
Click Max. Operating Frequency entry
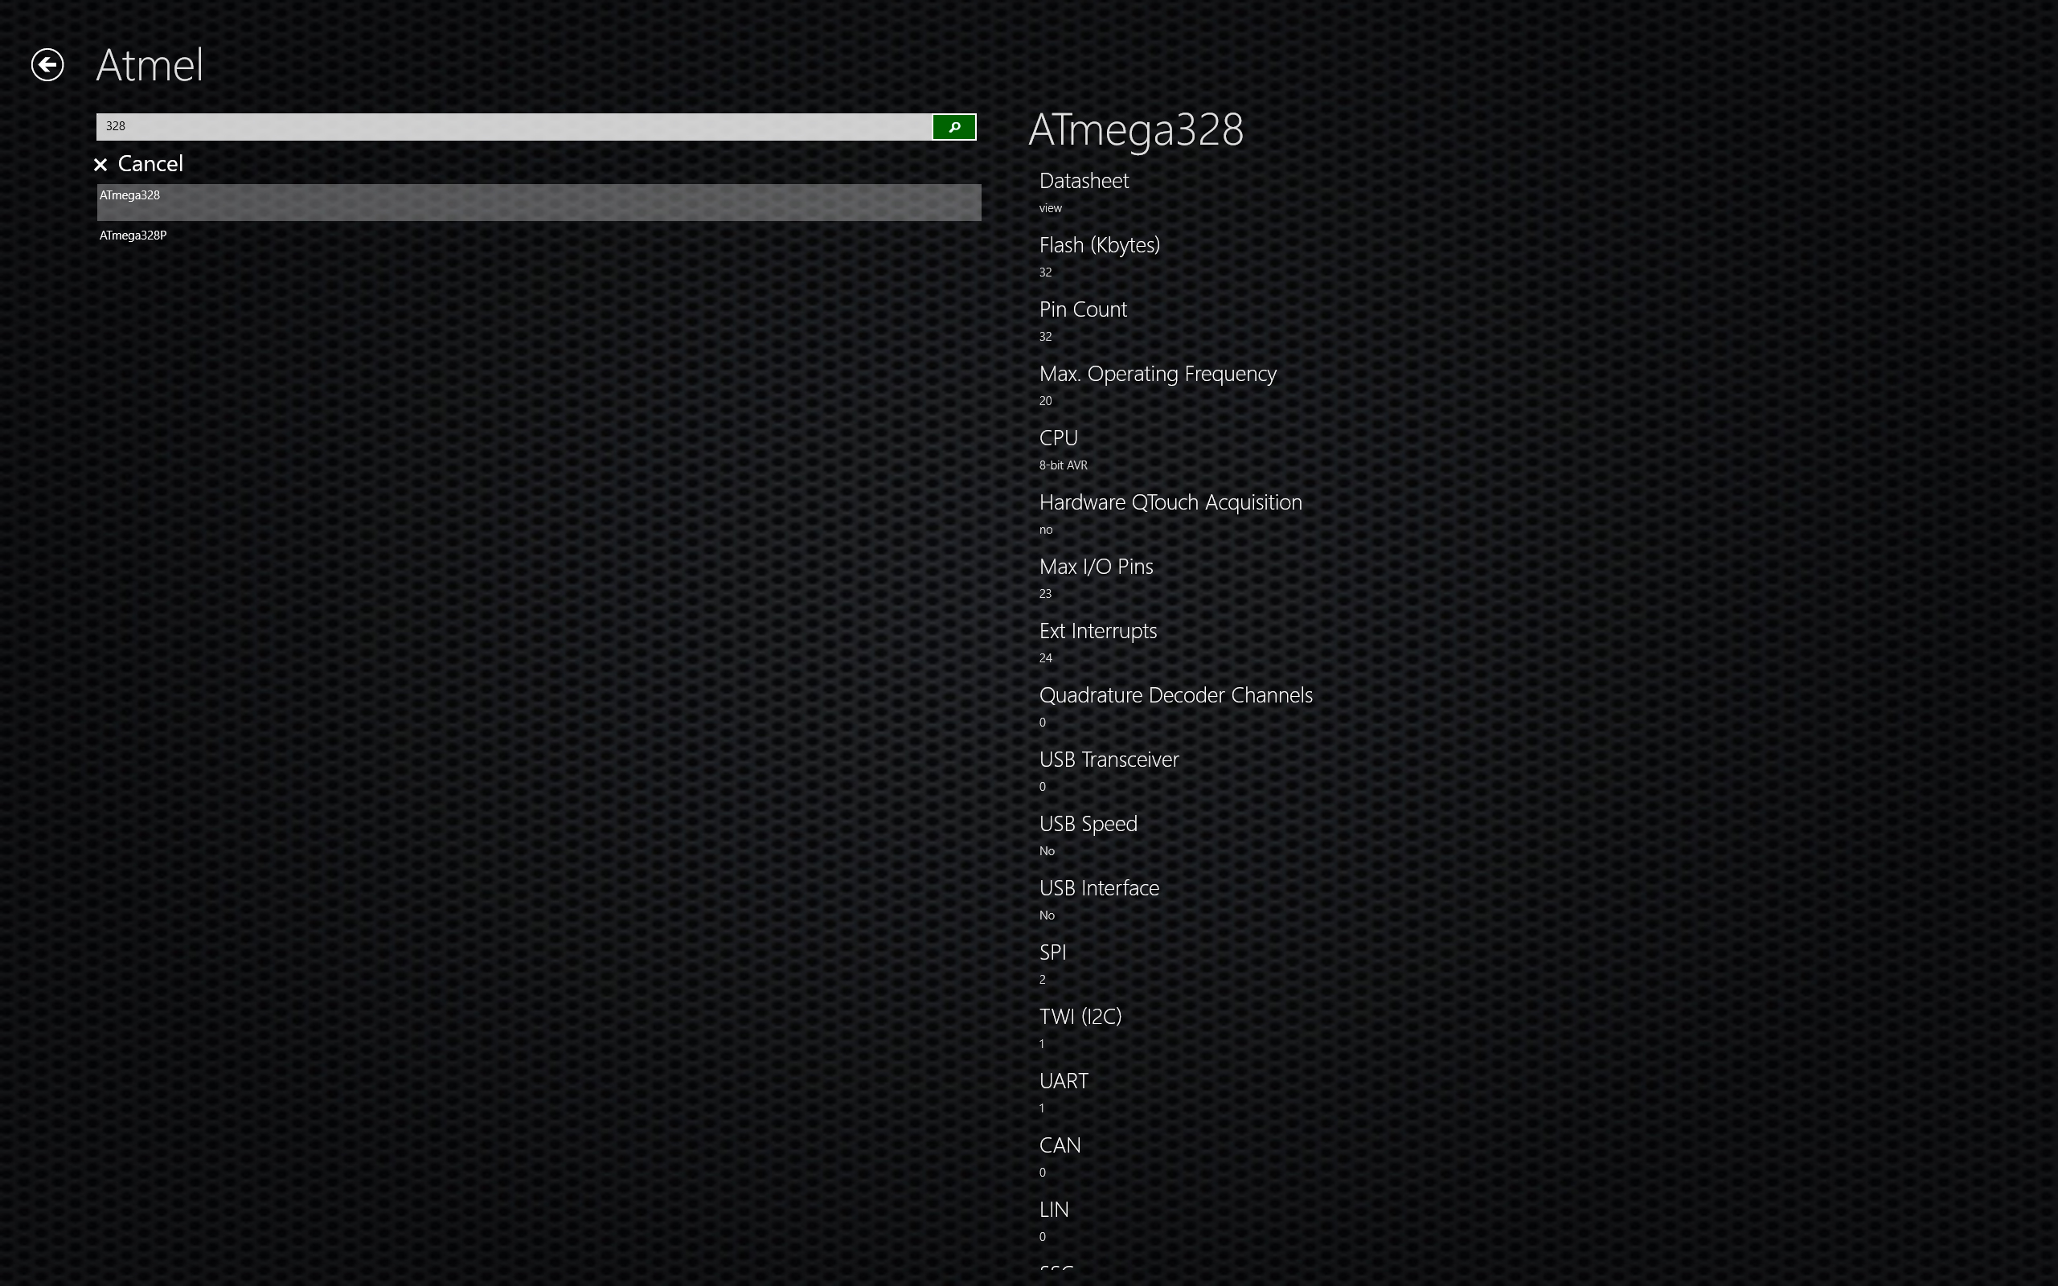point(1157,375)
